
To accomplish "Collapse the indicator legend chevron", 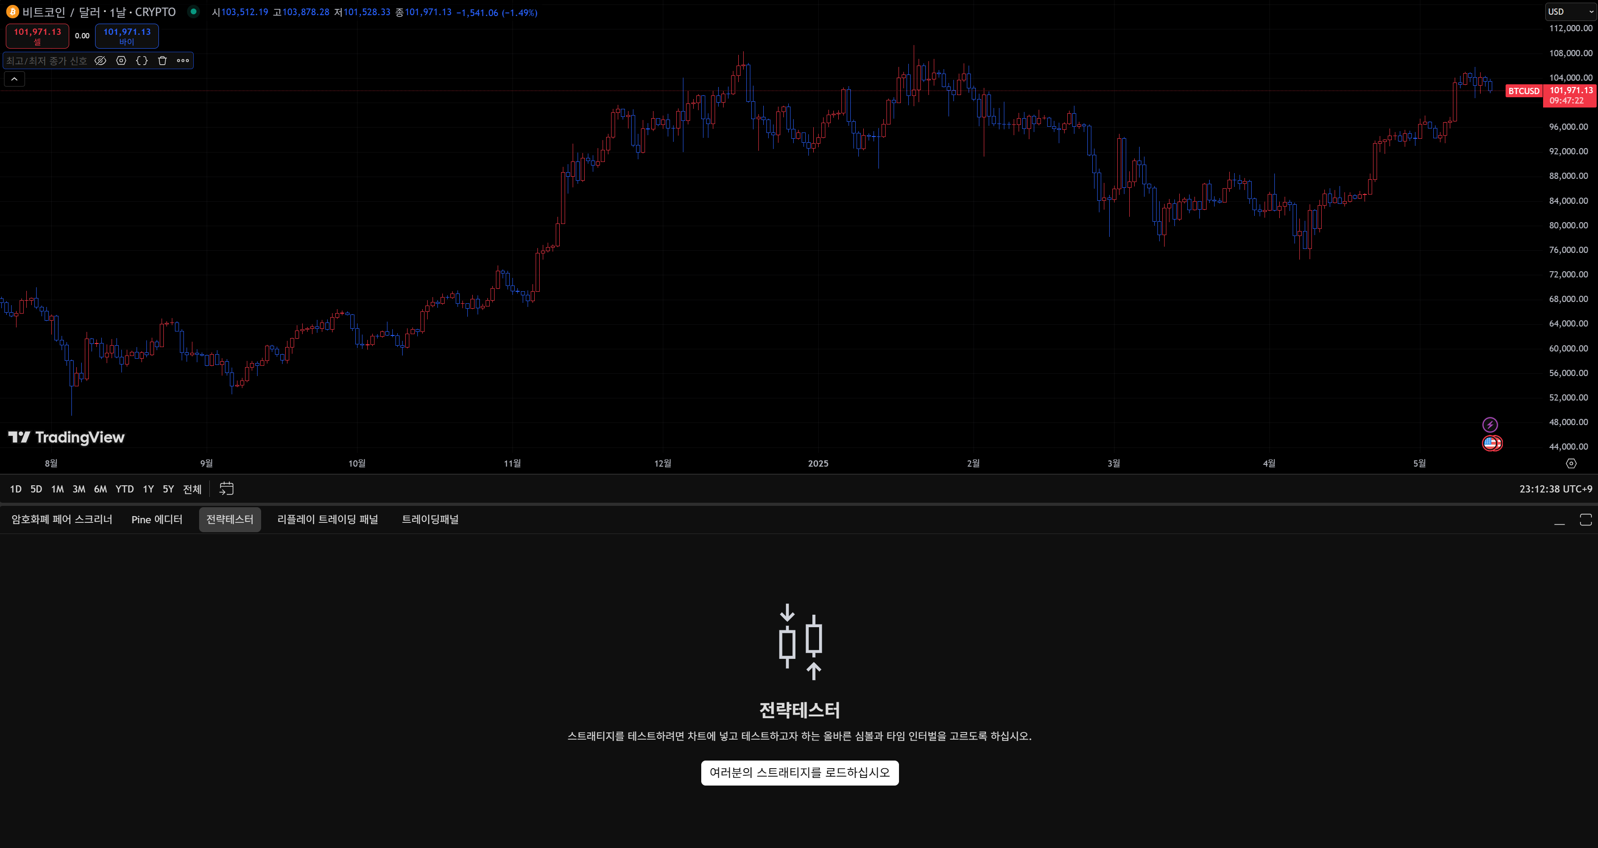I will pos(14,79).
